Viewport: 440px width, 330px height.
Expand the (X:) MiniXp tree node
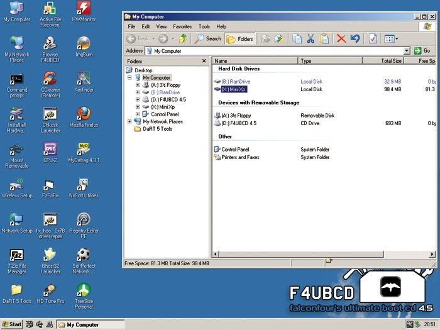138,107
